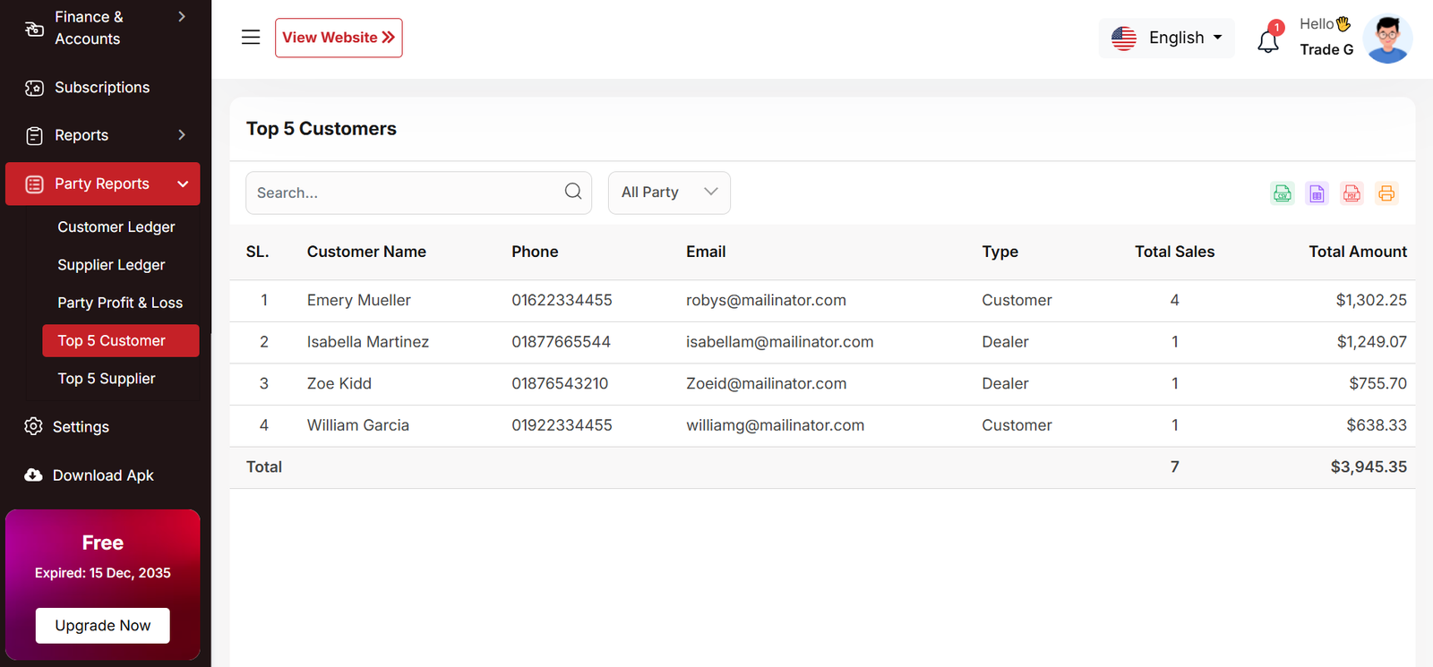
Task: Export the customer table as CSV
Action: (x=1282, y=193)
